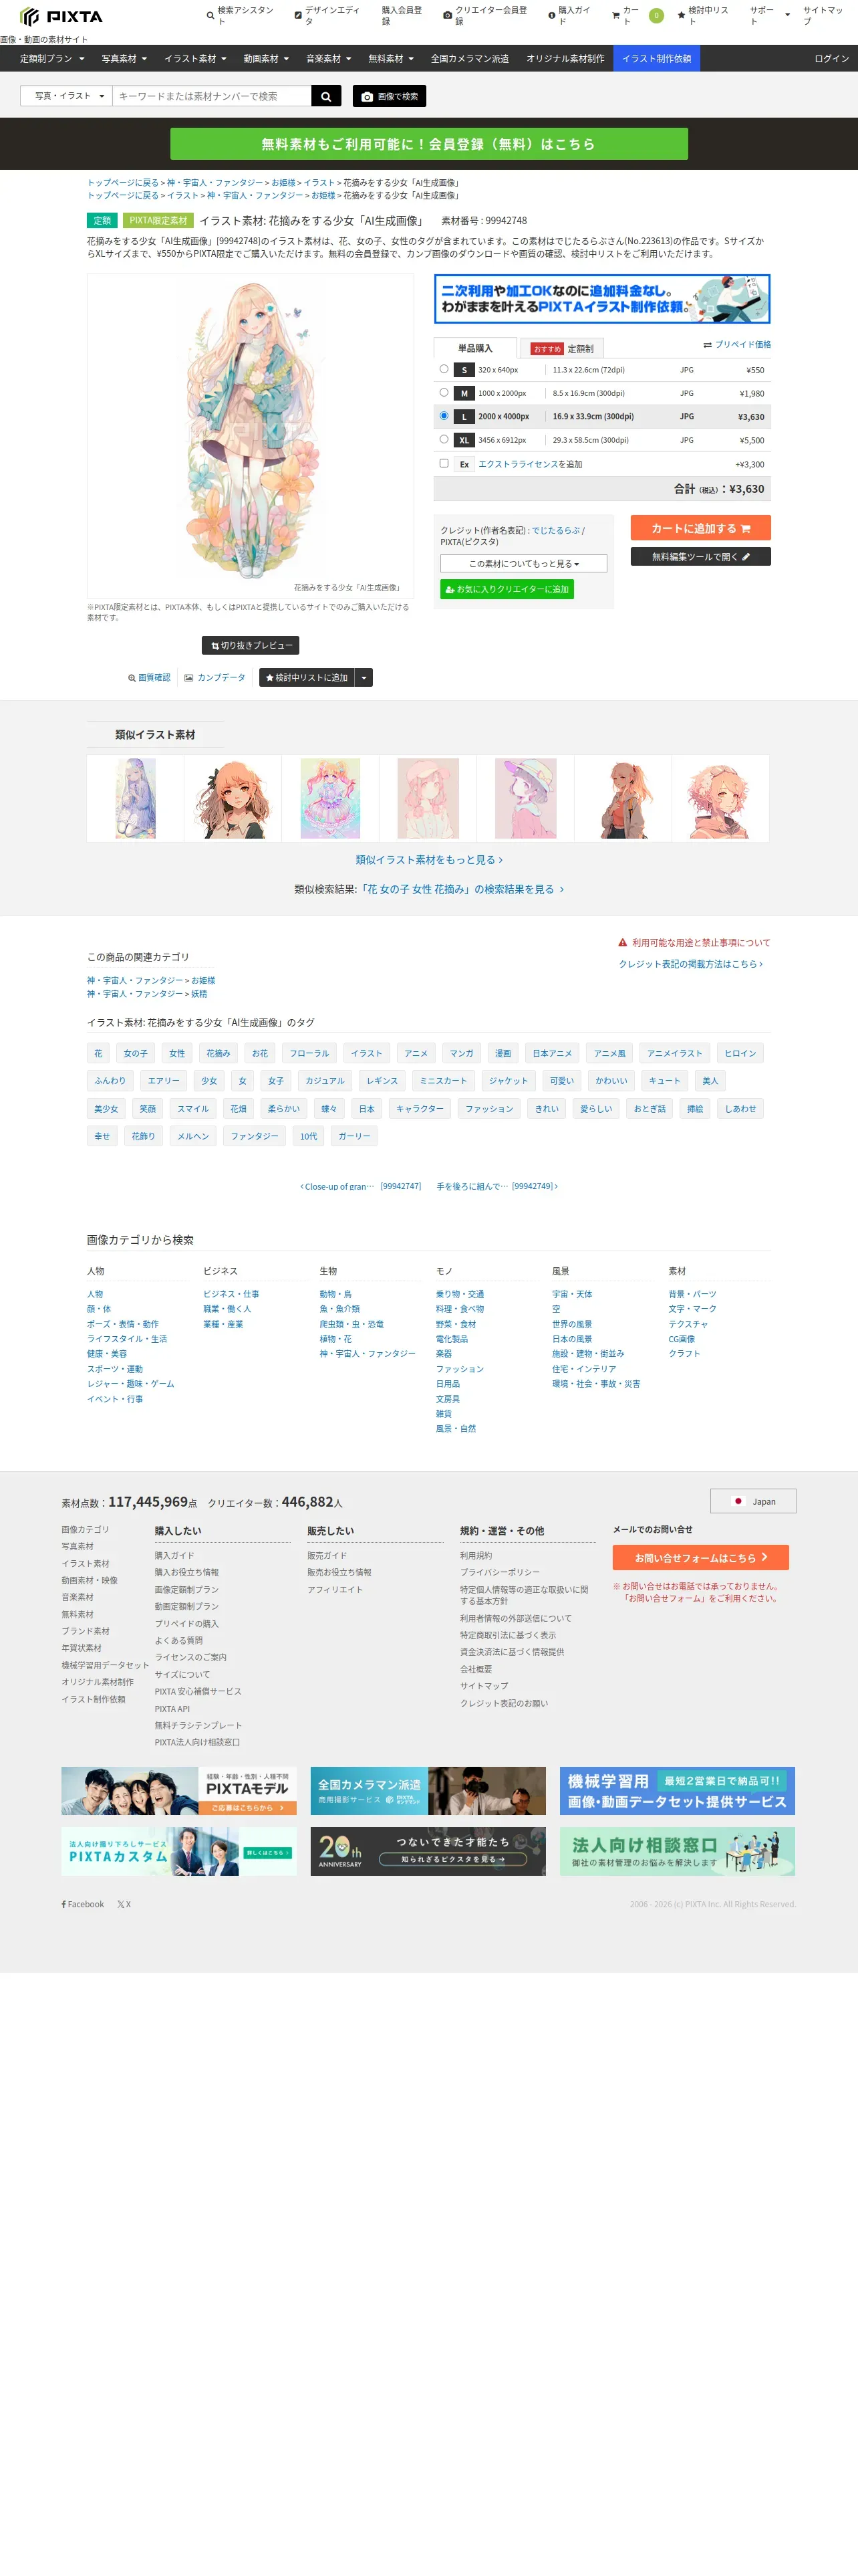This screenshot has width=858, height=2576.
Task: Open the arrow dropdown beside 検討中リストに追加
Action: tap(365, 678)
